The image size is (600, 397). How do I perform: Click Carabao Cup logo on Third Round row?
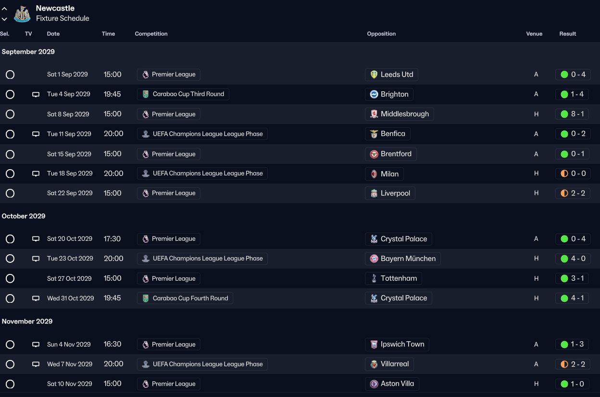146,94
